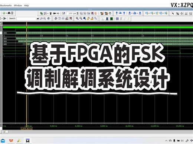Expand the fourth layout icon's dropdown arrow
This screenshot has height=144, width=193.
[x=163, y=13]
